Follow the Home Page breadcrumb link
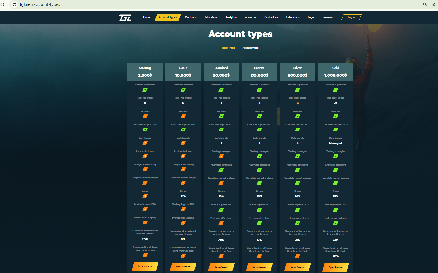This screenshot has height=273, width=438. [x=228, y=48]
